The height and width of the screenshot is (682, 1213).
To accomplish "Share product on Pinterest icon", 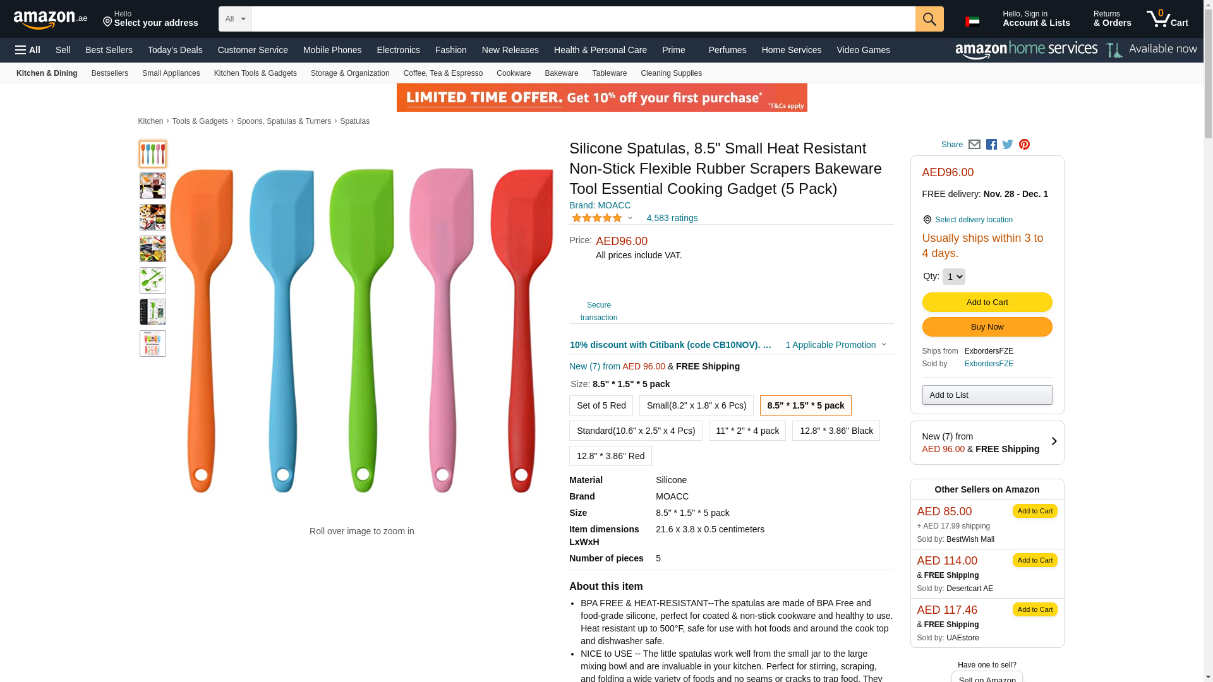I will (1024, 145).
